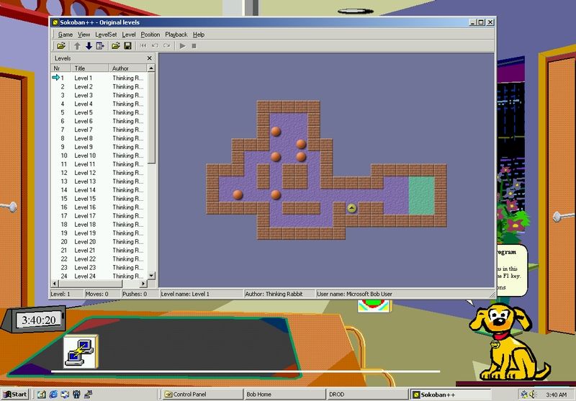Click the yellow dog assistant Rover
The image size is (576, 401).
click(509, 343)
